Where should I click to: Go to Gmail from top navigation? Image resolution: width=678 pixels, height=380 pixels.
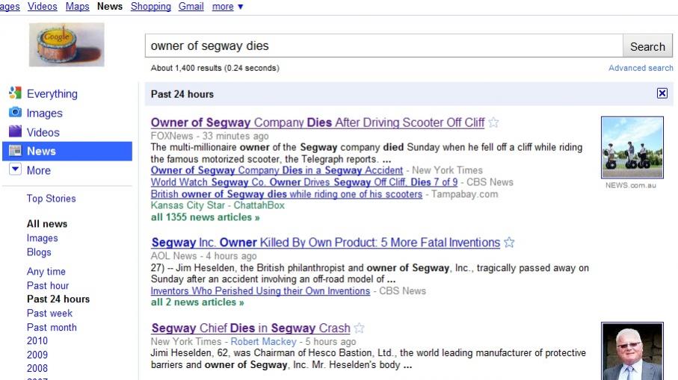coord(191,6)
